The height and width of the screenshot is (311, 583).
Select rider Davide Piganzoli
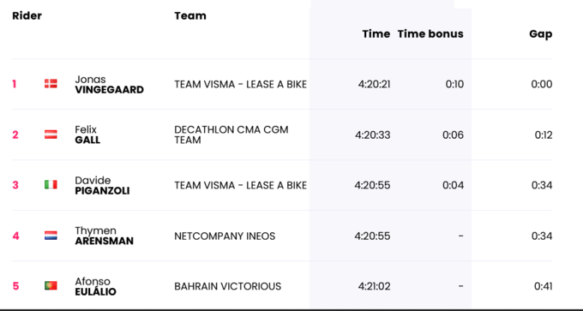coord(102,185)
